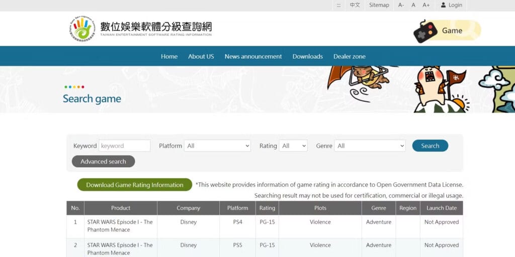Click the Login user icon

coord(443,5)
